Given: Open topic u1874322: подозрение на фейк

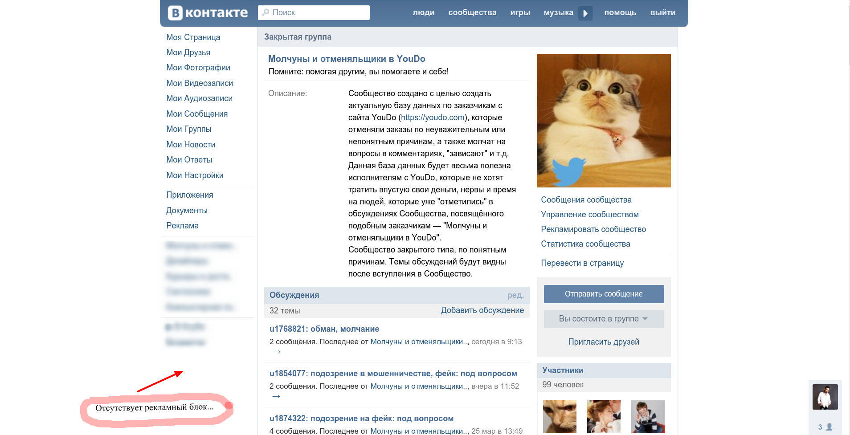Looking at the screenshot, I should pyautogui.click(x=361, y=419).
